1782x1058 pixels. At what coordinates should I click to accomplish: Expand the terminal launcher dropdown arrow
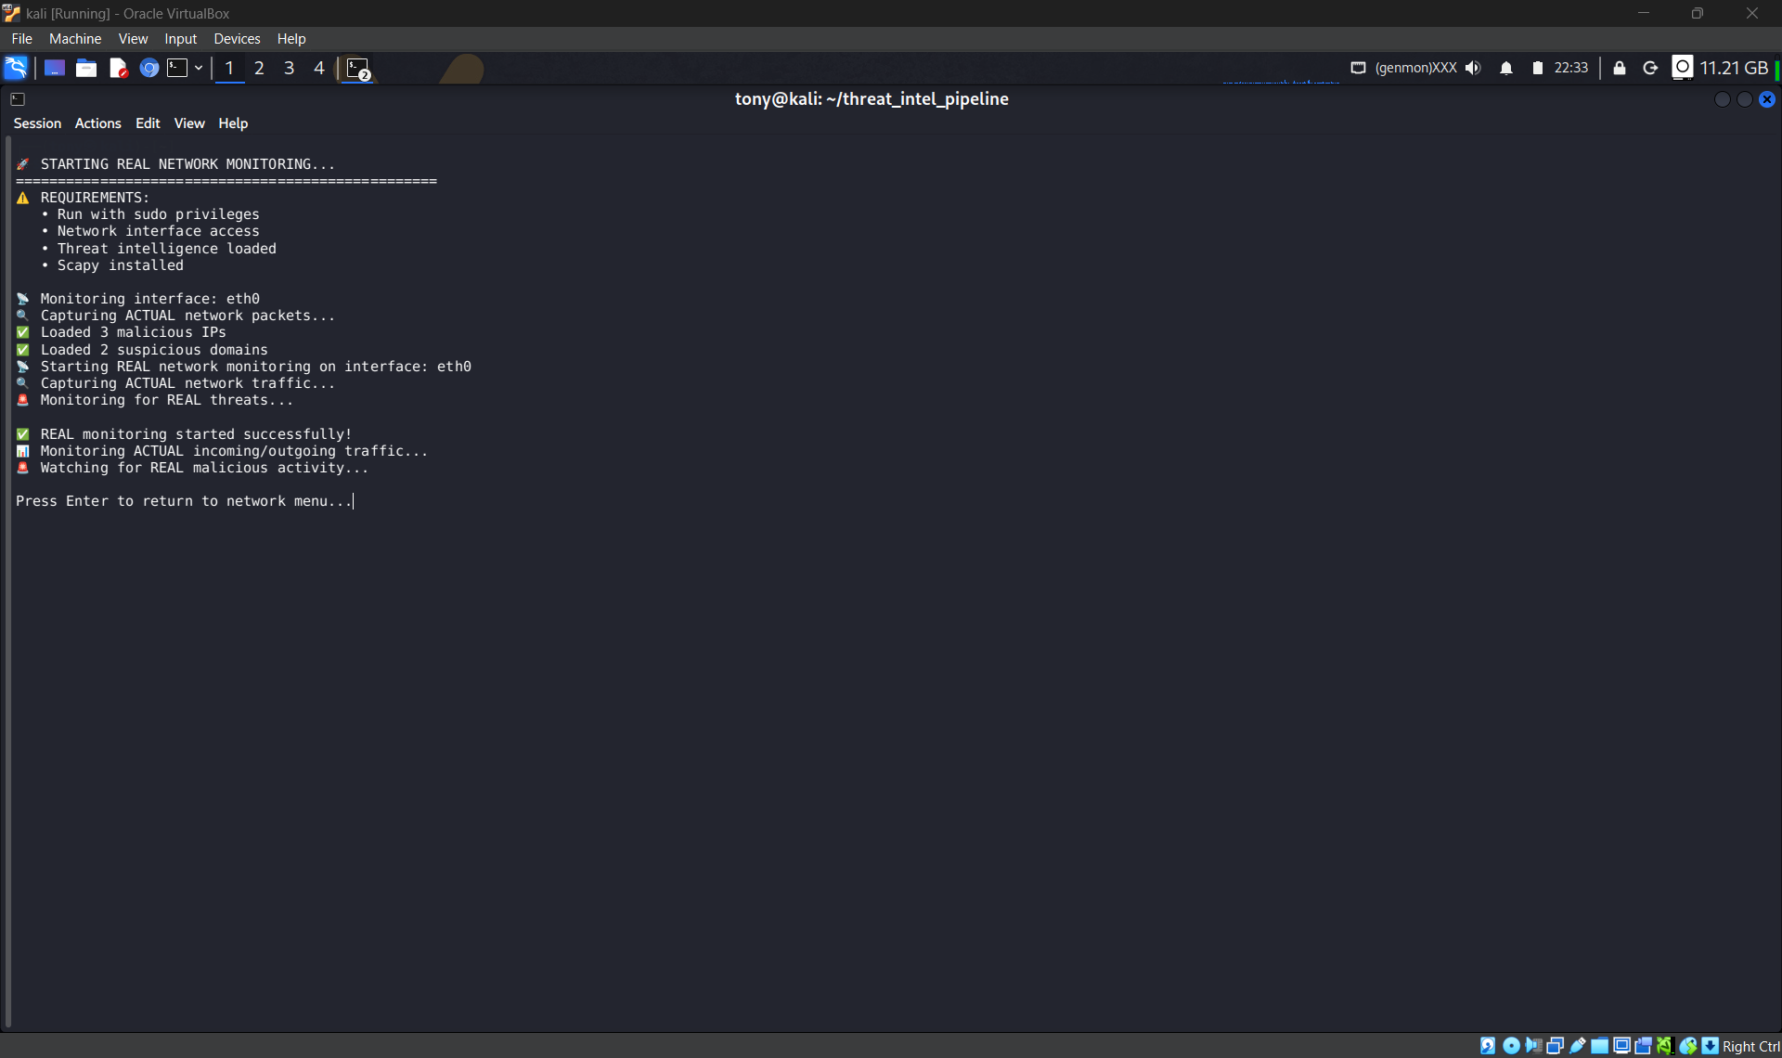click(x=199, y=68)
